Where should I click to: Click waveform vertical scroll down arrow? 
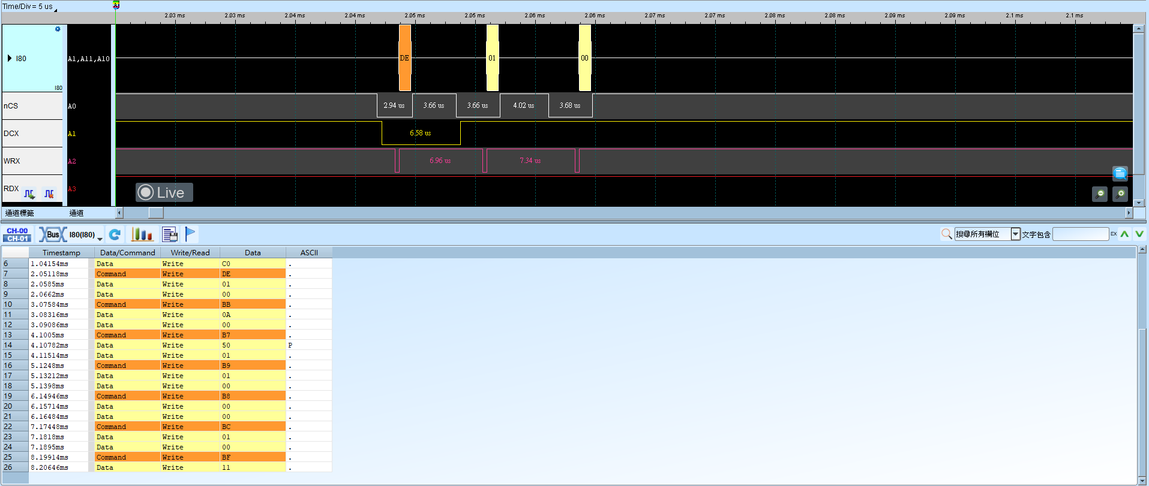(1139, 203)
